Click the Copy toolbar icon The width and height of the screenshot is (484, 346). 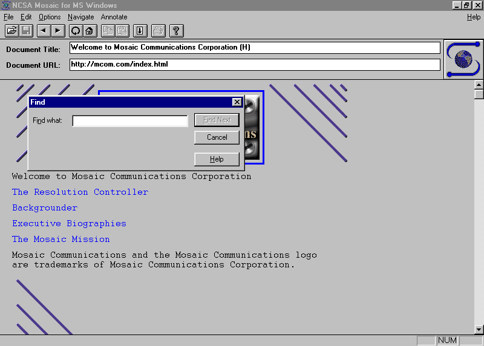pyautogui.click(x=108, y=31)
